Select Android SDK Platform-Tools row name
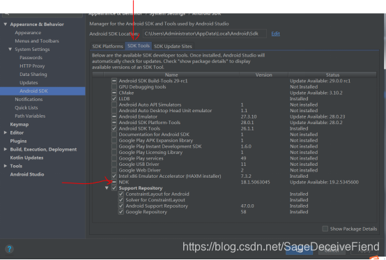The width and height of the screenshot is (386, 260). tap(149, 123)
